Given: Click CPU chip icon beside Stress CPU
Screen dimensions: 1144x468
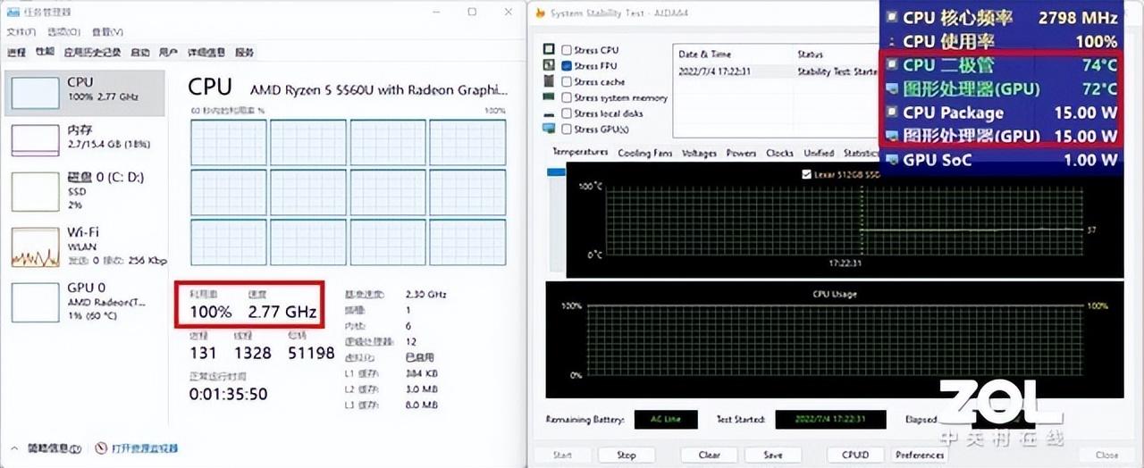Looking at the screenshot, I should pos(549,50).
